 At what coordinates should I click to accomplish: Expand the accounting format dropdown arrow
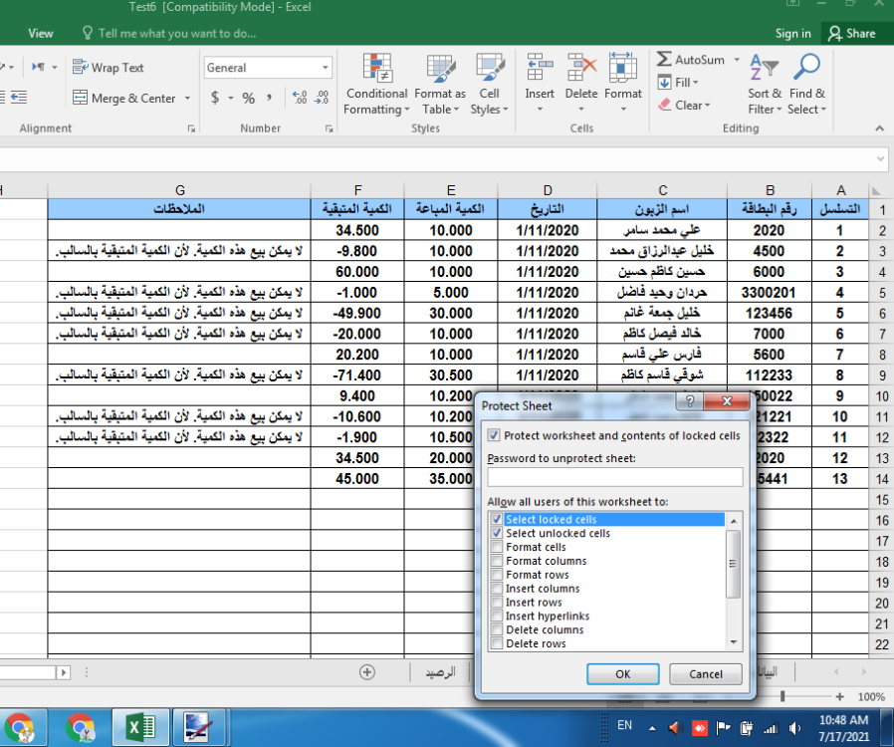[230, 98]
